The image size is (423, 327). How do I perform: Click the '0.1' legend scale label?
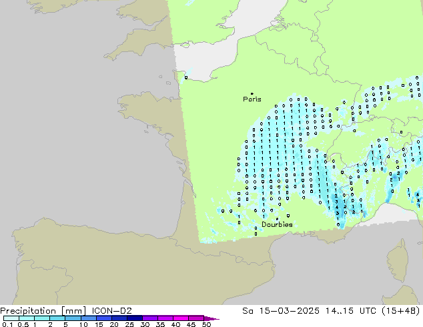pyautogui.click(x=7, y=324)
